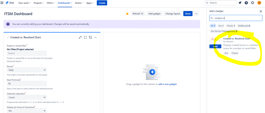Click the blue plus add gadget placeholder
Viewport: 265px width, 113px height.
click(152, 72)
